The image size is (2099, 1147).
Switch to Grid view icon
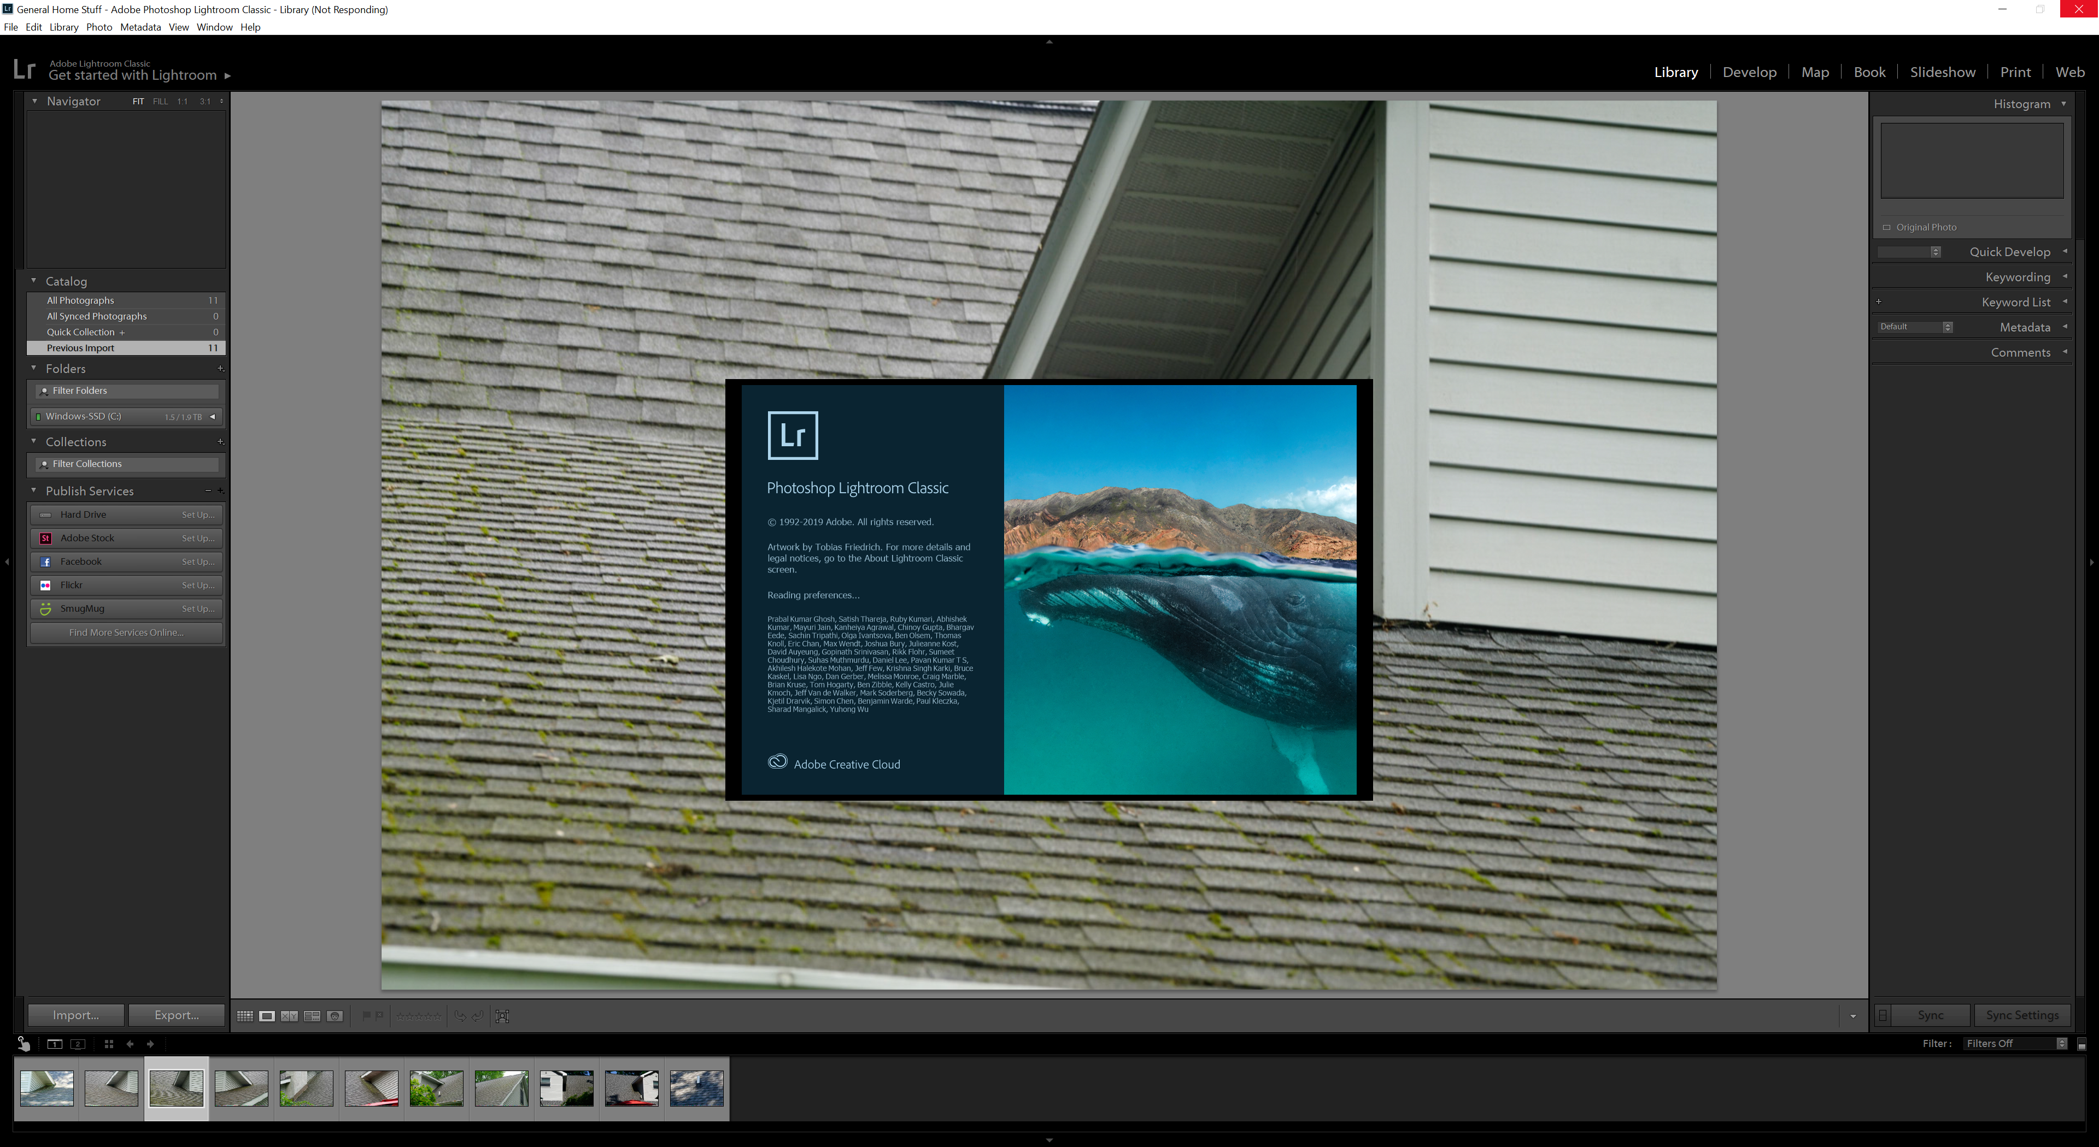pyautogui.click(x=244, y=1016)
